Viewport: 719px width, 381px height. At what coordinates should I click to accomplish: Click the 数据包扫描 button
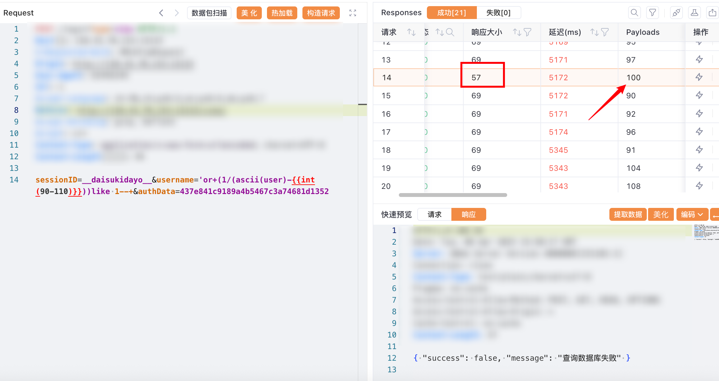209,13
